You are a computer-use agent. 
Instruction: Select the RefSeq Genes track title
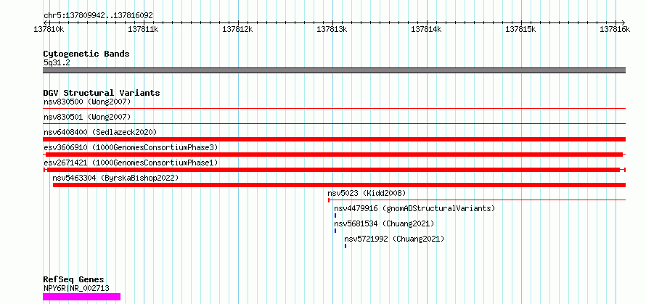(73, 280)
